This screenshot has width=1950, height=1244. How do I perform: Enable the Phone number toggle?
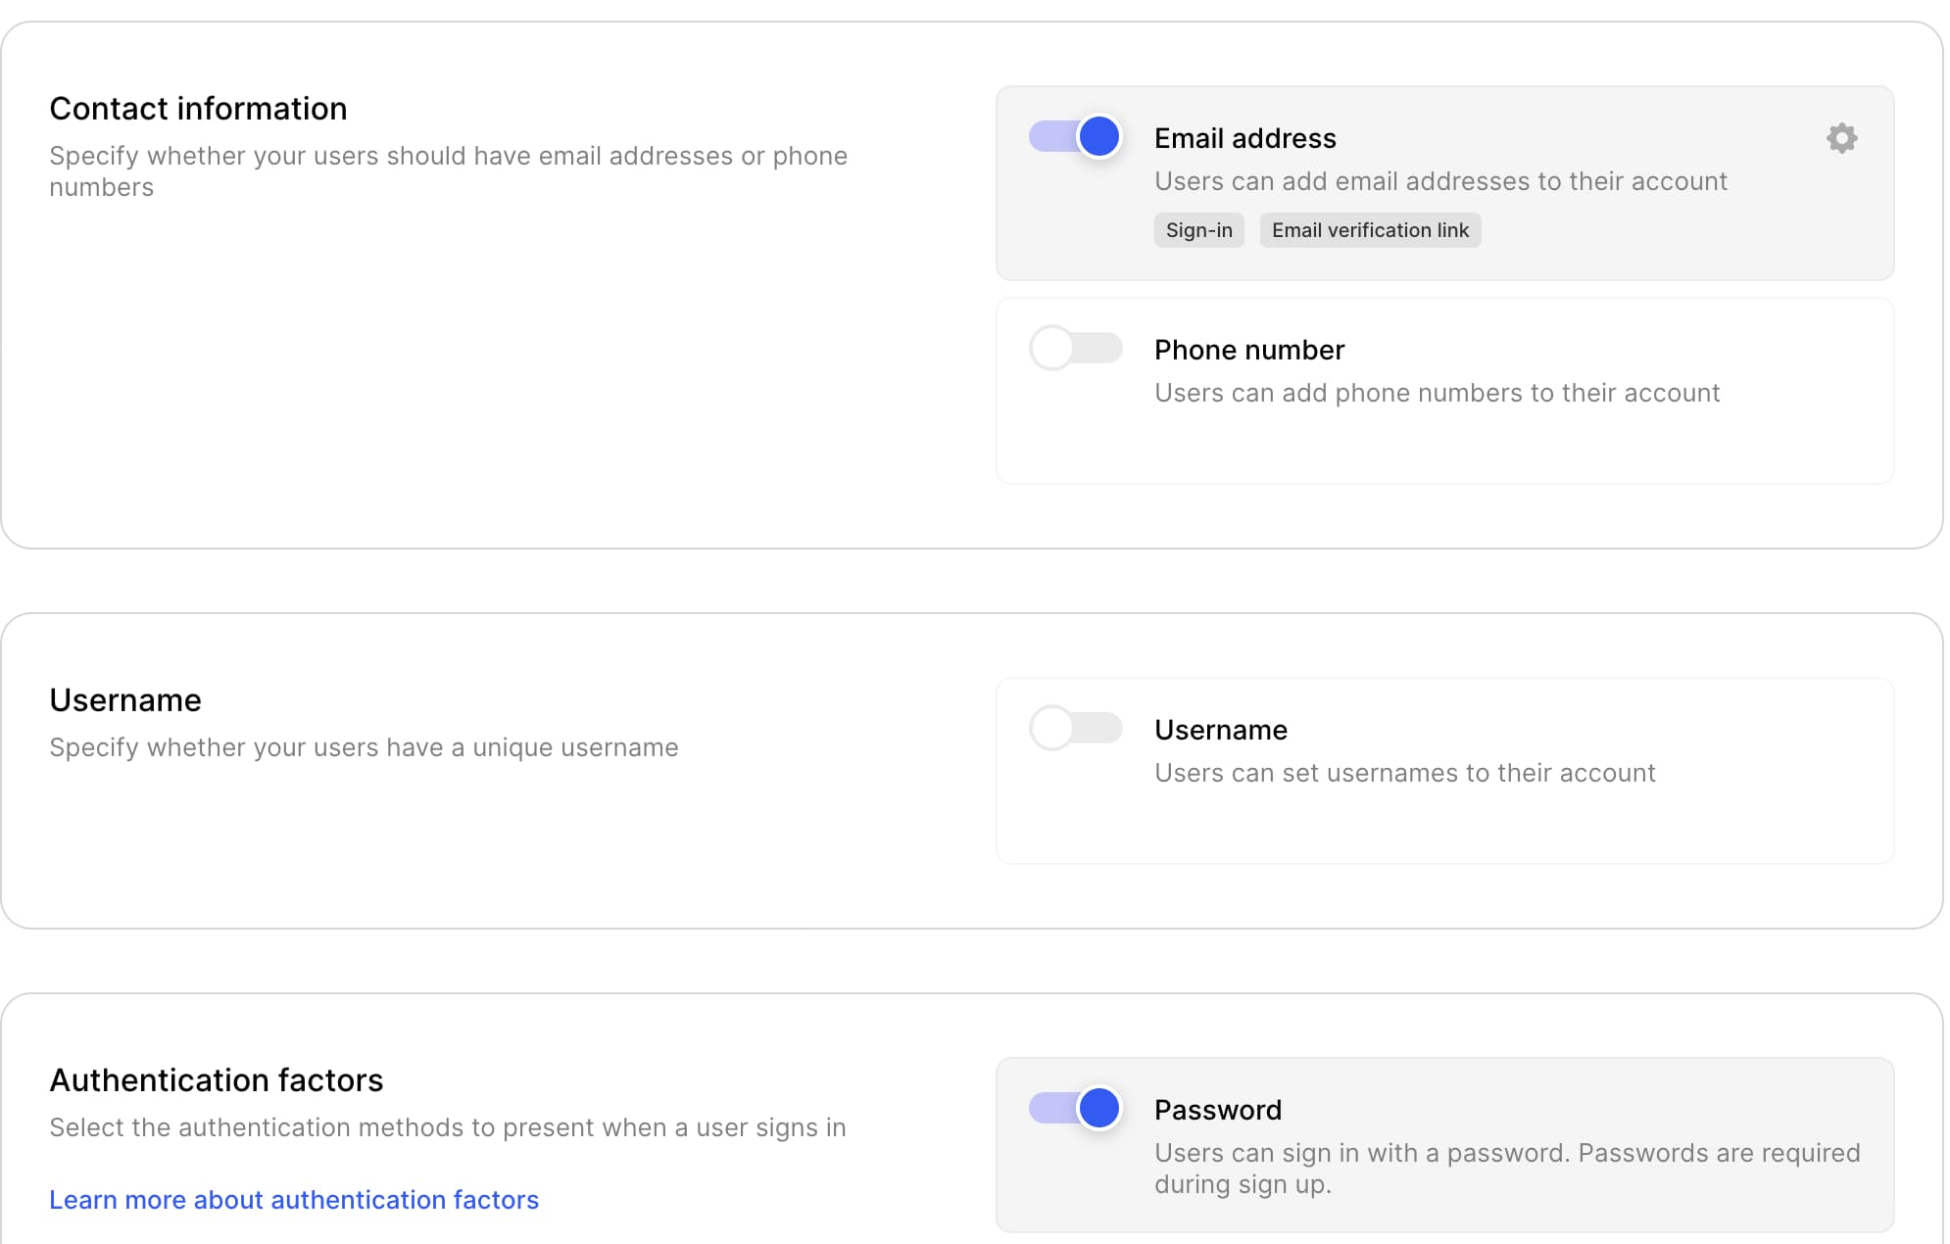[1075, 348]
